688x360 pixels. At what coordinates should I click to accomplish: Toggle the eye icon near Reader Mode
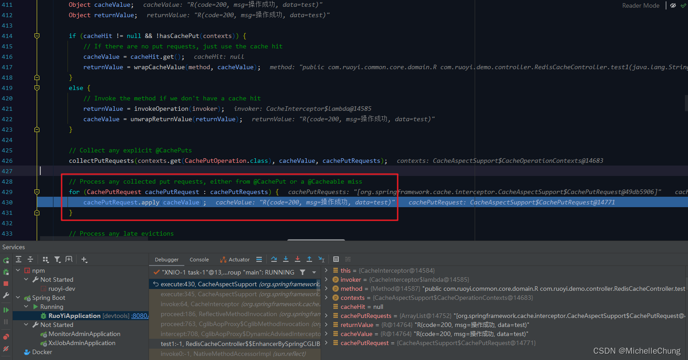tap(674, 5)
